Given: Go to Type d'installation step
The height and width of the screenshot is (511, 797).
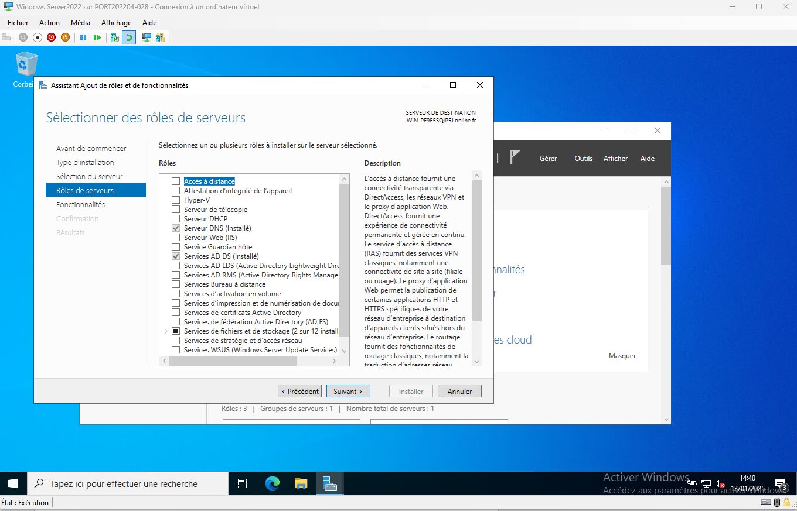Looking at the screenshot, I should click(x=85, y=163).
